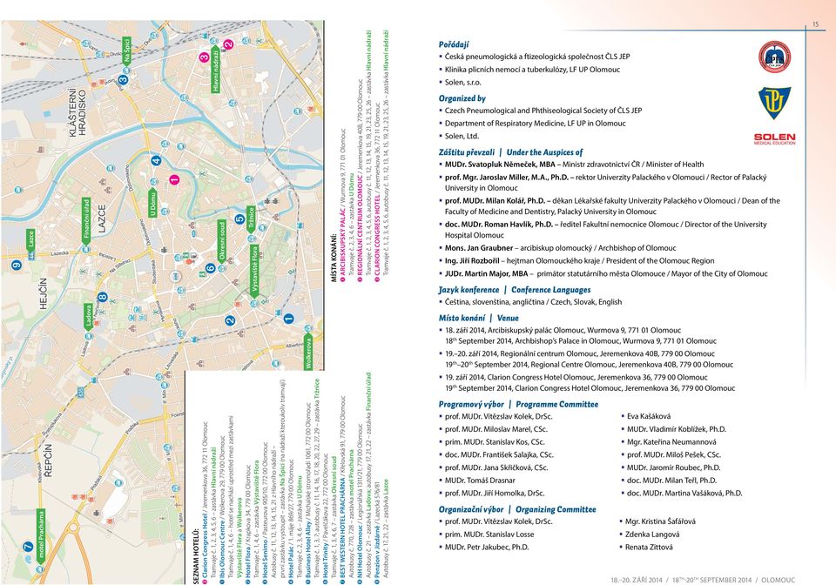Click pink venue marker number 2
836x585 pixels.
click(228, 44)
